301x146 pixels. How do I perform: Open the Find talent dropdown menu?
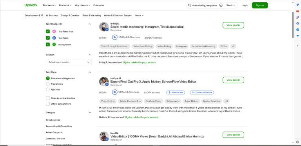pos(49,5)
